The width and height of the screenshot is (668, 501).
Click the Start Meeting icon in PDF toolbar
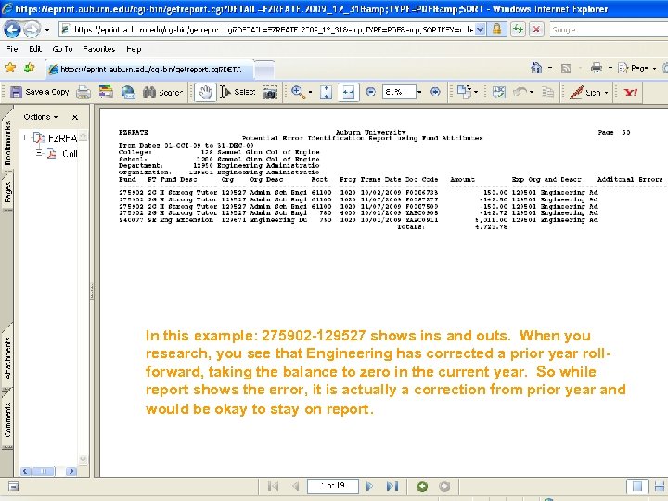[106, 92]
